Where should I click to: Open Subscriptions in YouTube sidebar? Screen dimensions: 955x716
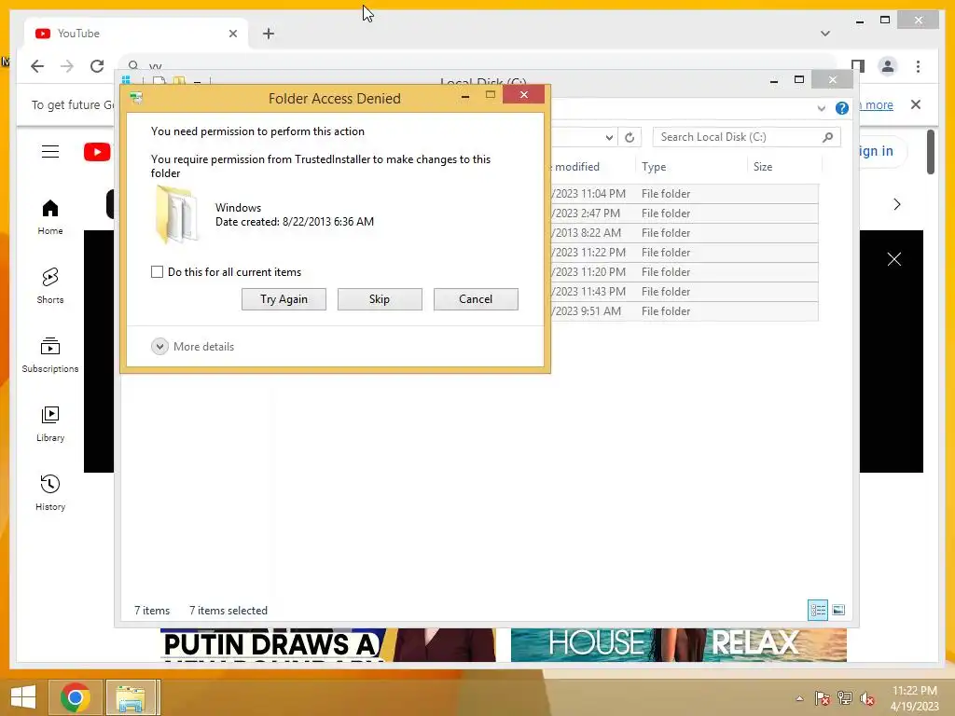50,355
